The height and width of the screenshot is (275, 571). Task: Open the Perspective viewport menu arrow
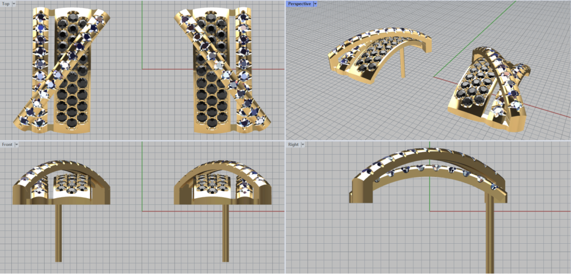315,4
